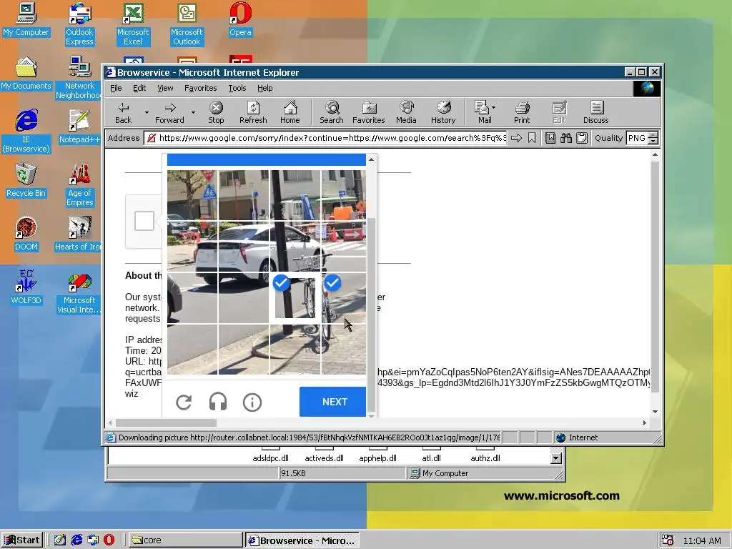Open the Search pane
The image size is (732, 549).
click(x=332, y=112)
